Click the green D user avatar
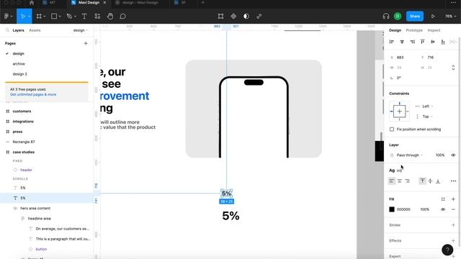The image size is (461, 259). [398, 16]
